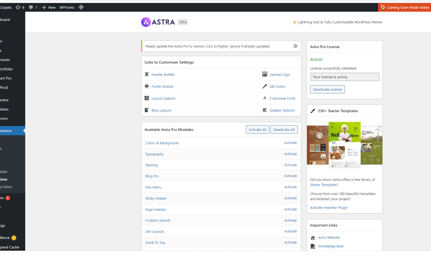
Task: Click the Layout Options icon
Action: pos(147,98)
